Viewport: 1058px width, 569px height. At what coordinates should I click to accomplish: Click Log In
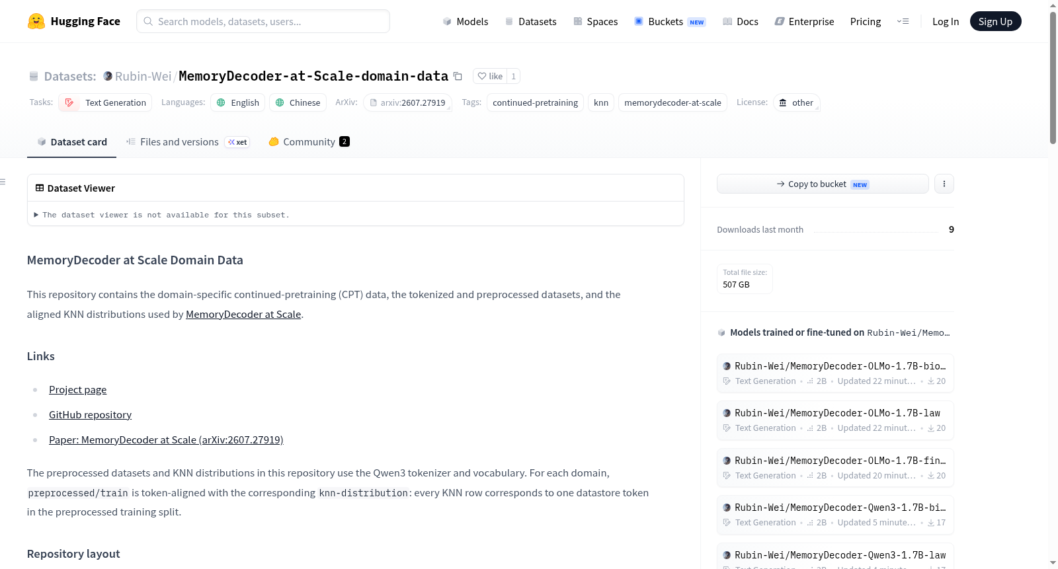click(x=946, y=21)
